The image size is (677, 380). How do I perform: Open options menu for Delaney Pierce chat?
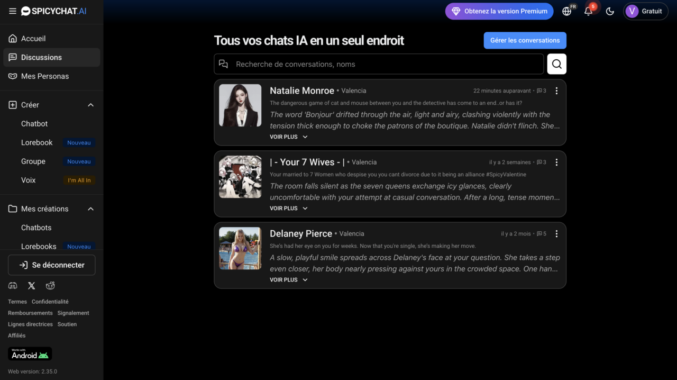(x=556, y=234)
